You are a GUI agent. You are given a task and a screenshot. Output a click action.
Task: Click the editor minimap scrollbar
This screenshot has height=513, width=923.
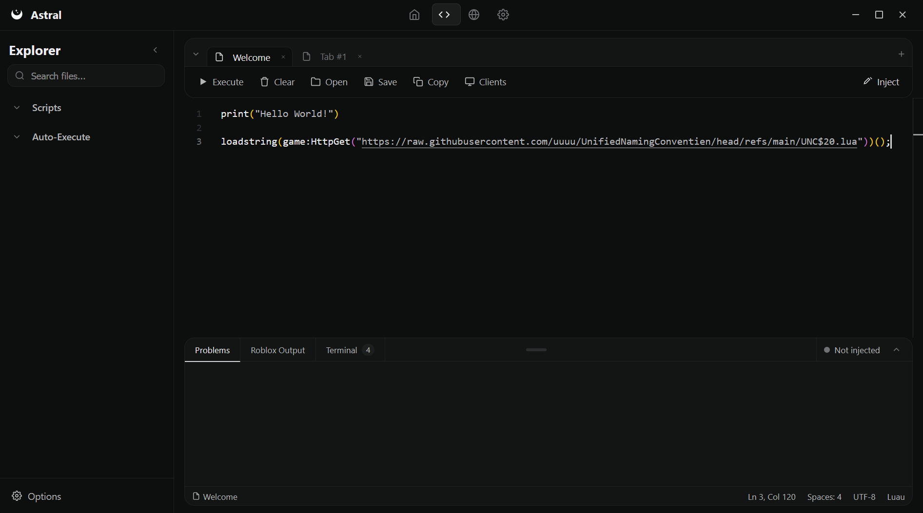918,217
